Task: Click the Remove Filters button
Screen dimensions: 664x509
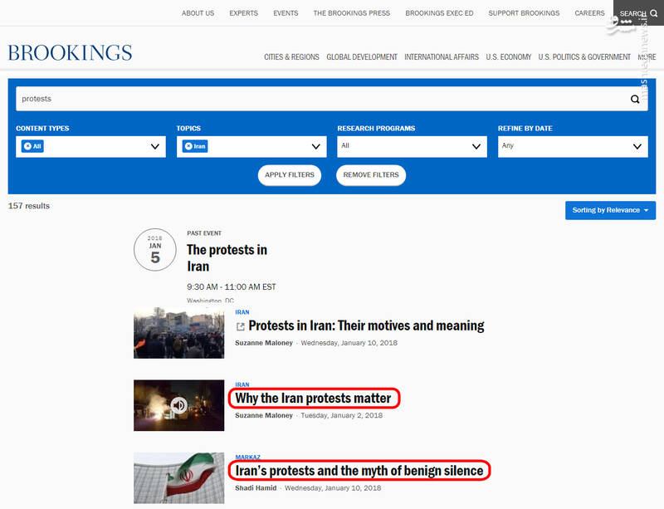Action: tap(371, 175)
